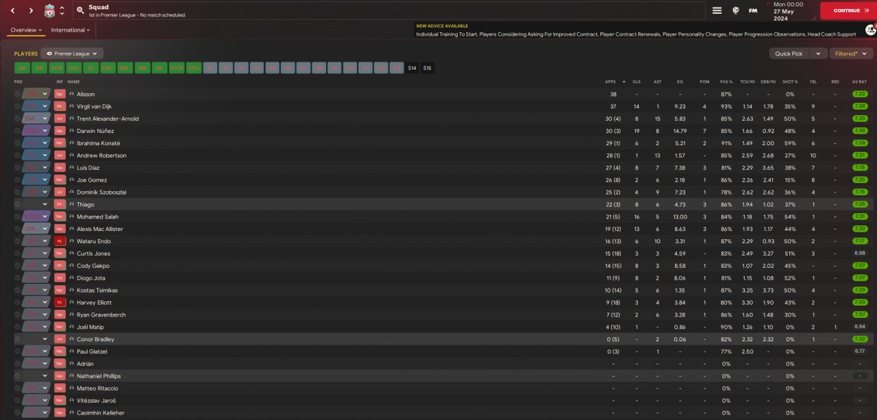Click the Vac badge for Joël Matip

click(x=60, y=327)
